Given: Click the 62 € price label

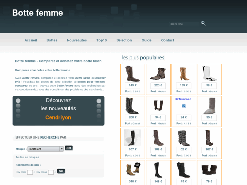Looking at the screenshot, I should 183,149.
